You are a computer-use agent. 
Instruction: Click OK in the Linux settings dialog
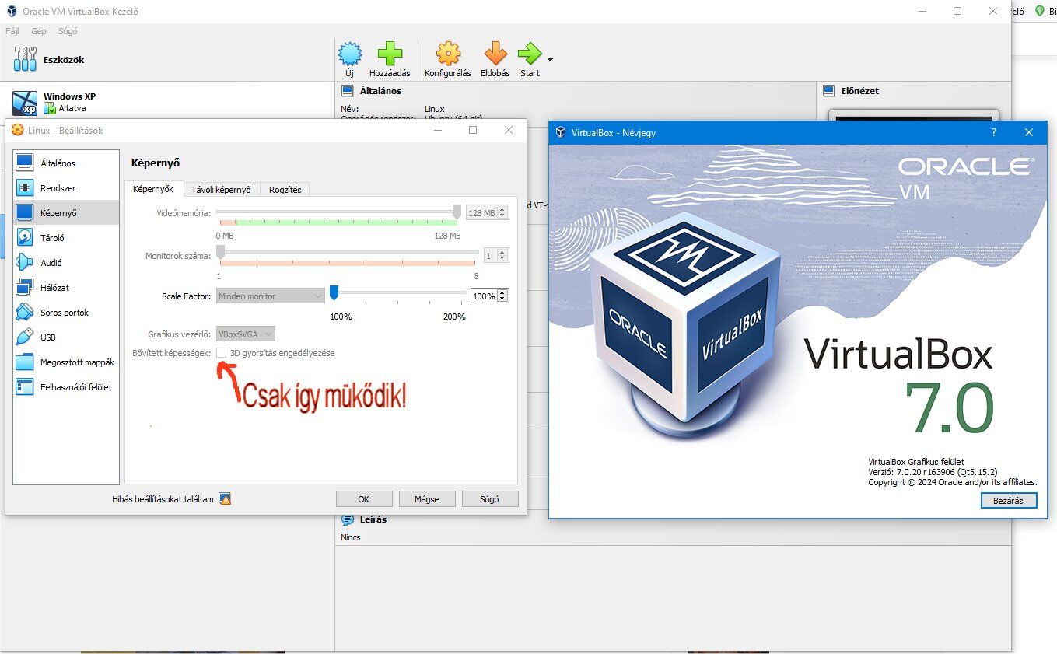pyautogui.click(x=364, y=499)
